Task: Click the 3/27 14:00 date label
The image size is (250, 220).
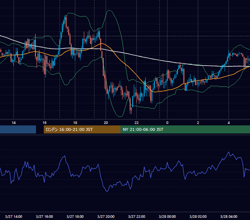Action: (x=14, y=216)
